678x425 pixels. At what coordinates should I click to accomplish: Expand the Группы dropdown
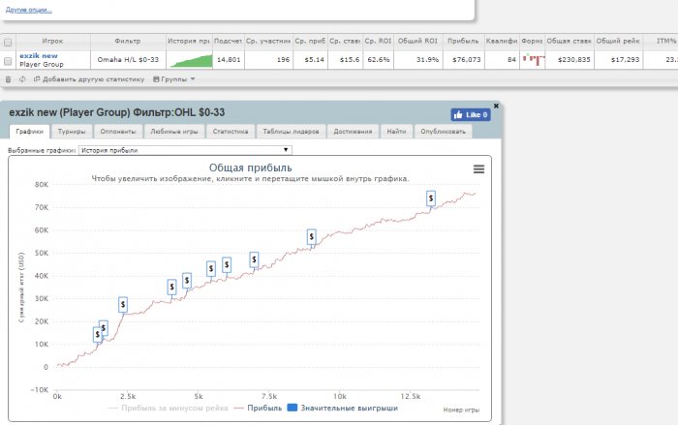coord(174,79)
